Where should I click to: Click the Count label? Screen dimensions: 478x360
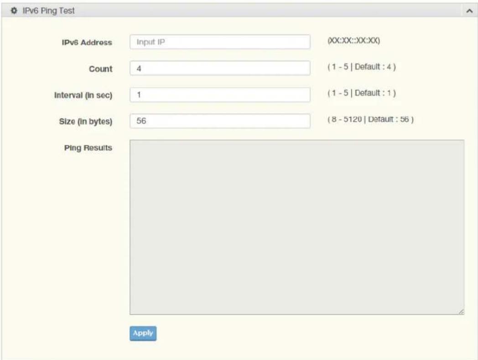point(101,69)
